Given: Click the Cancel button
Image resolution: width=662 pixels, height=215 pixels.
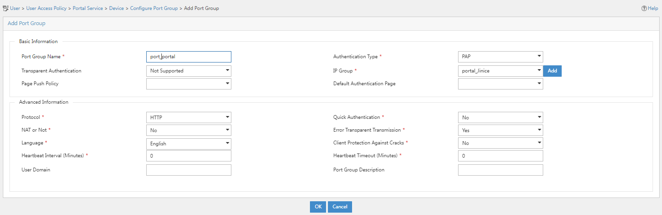Looking at the screenshot, I should click(x=340, y=207).
